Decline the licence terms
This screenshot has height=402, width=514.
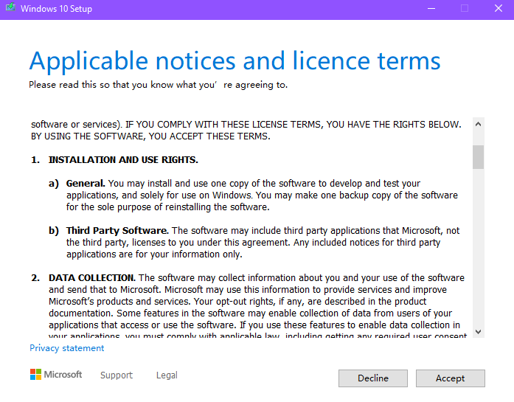coord(372,378)
